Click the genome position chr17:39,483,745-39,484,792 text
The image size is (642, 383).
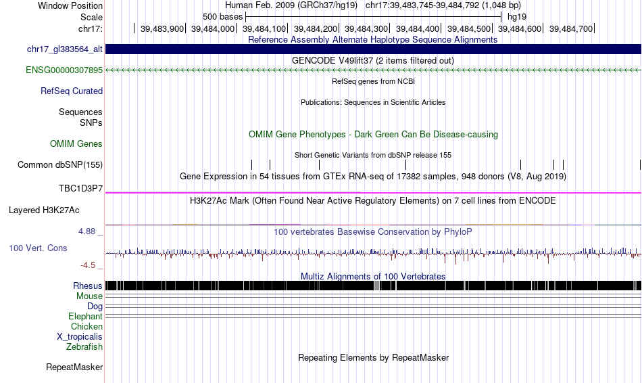click(x=443, y=5)
